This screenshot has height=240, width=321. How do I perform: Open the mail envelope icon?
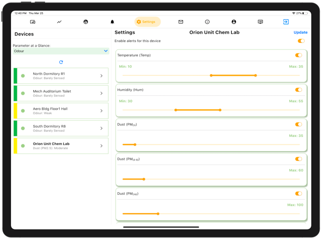click(180, 22)
